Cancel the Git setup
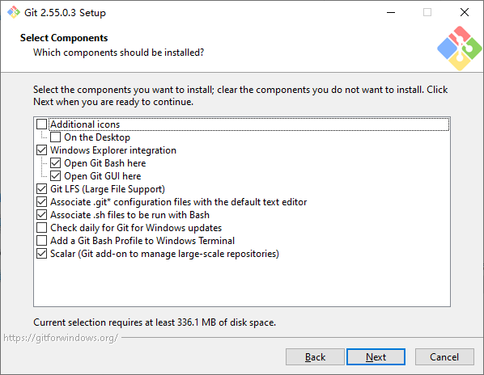 click(x=444, y=357)
